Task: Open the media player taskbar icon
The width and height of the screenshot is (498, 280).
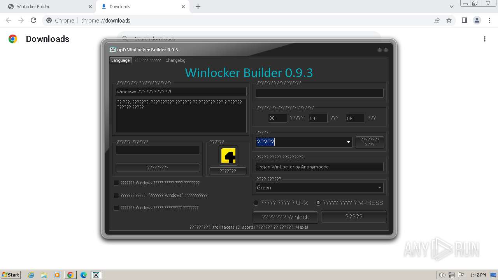Action: click(x=57, y=275)
